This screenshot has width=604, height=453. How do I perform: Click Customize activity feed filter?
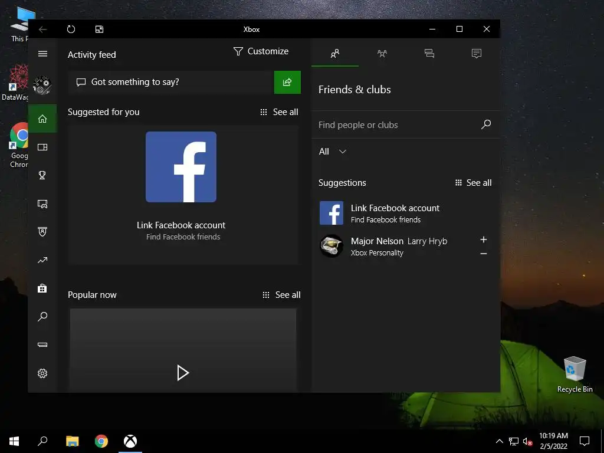point(261,51)
